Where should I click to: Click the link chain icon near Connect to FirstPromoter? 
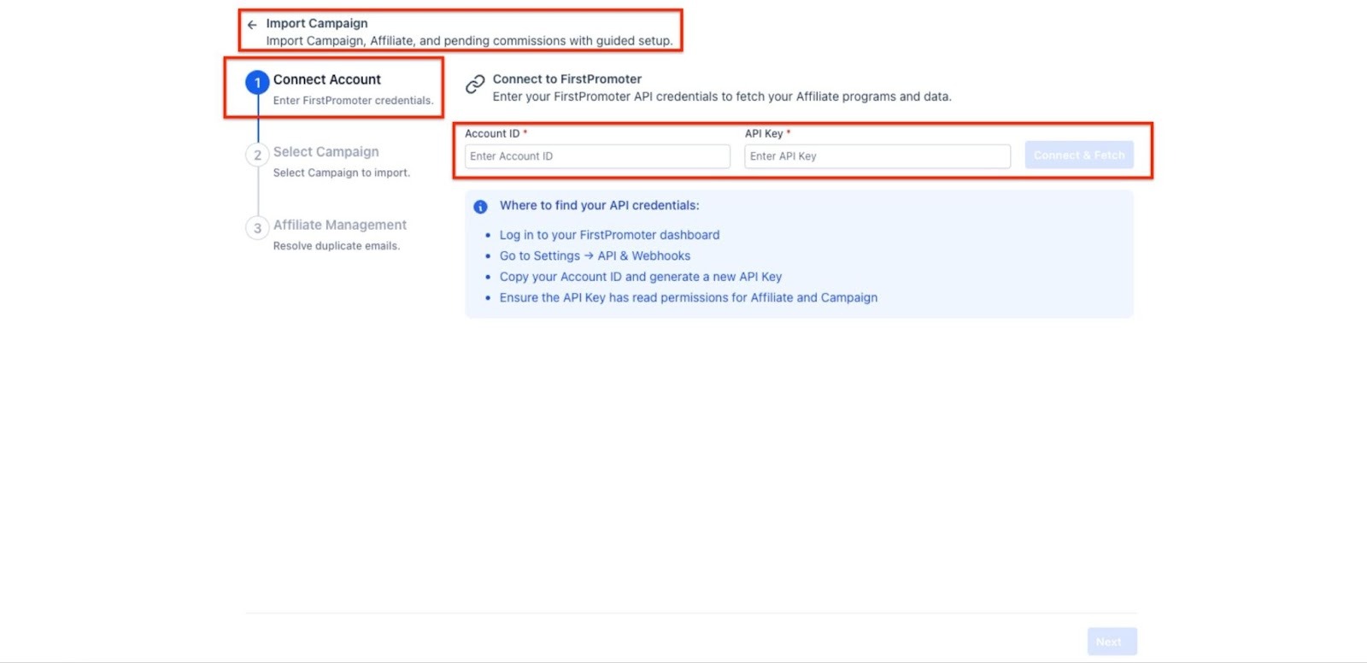tap(475, 84)
